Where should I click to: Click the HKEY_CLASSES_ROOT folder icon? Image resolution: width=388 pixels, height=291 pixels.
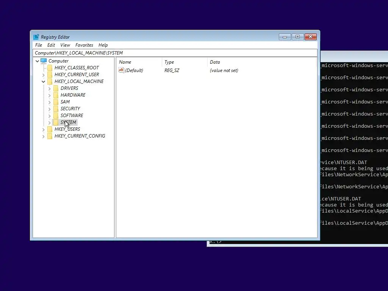point(50,68)
